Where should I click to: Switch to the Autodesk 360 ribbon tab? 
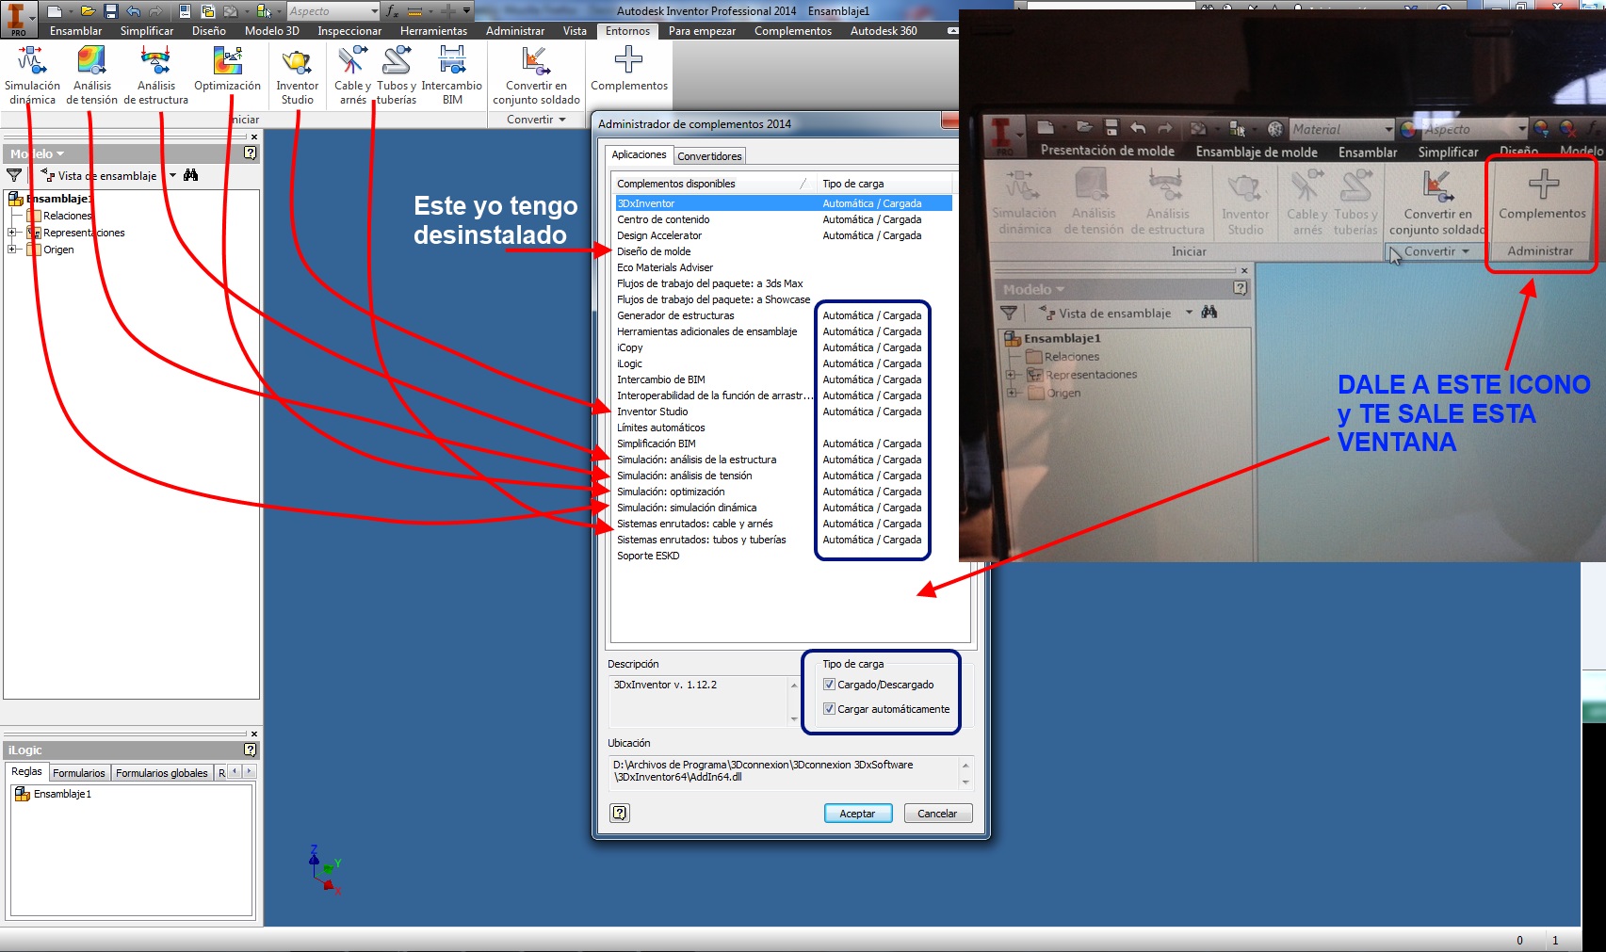pos(884,31)
